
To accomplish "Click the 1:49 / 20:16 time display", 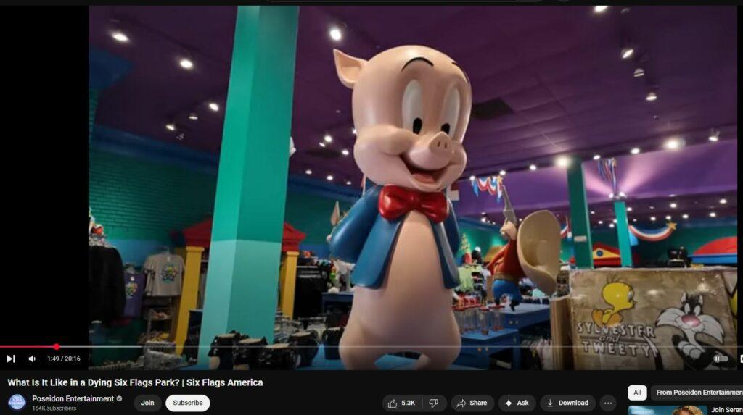I will 64,359.
